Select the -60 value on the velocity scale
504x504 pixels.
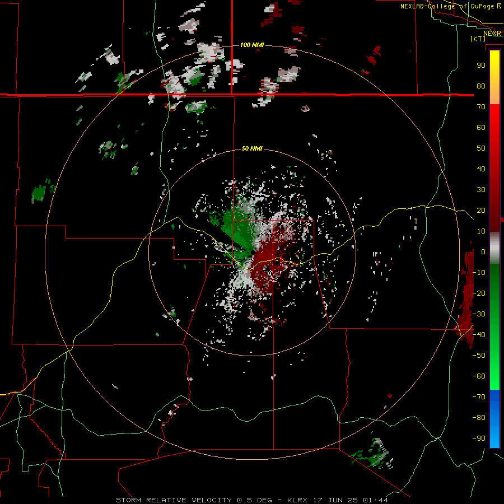(x=479, y=376)
